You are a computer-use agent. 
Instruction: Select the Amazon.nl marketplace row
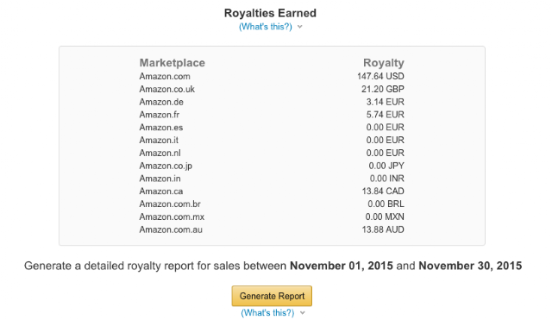[272, 154]
